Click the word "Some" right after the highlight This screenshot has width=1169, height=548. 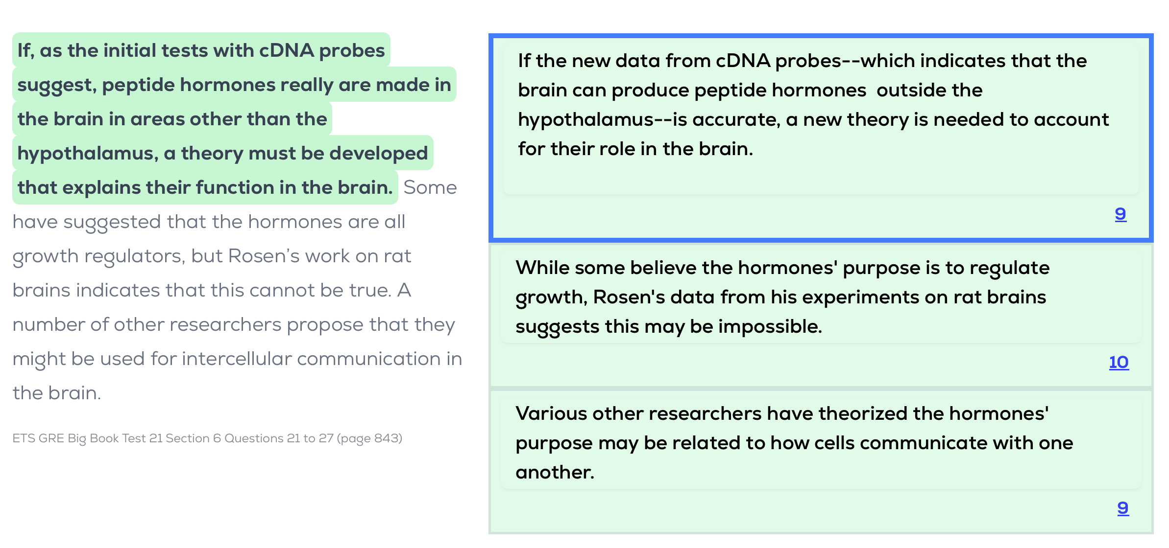(x=430, y=187)
